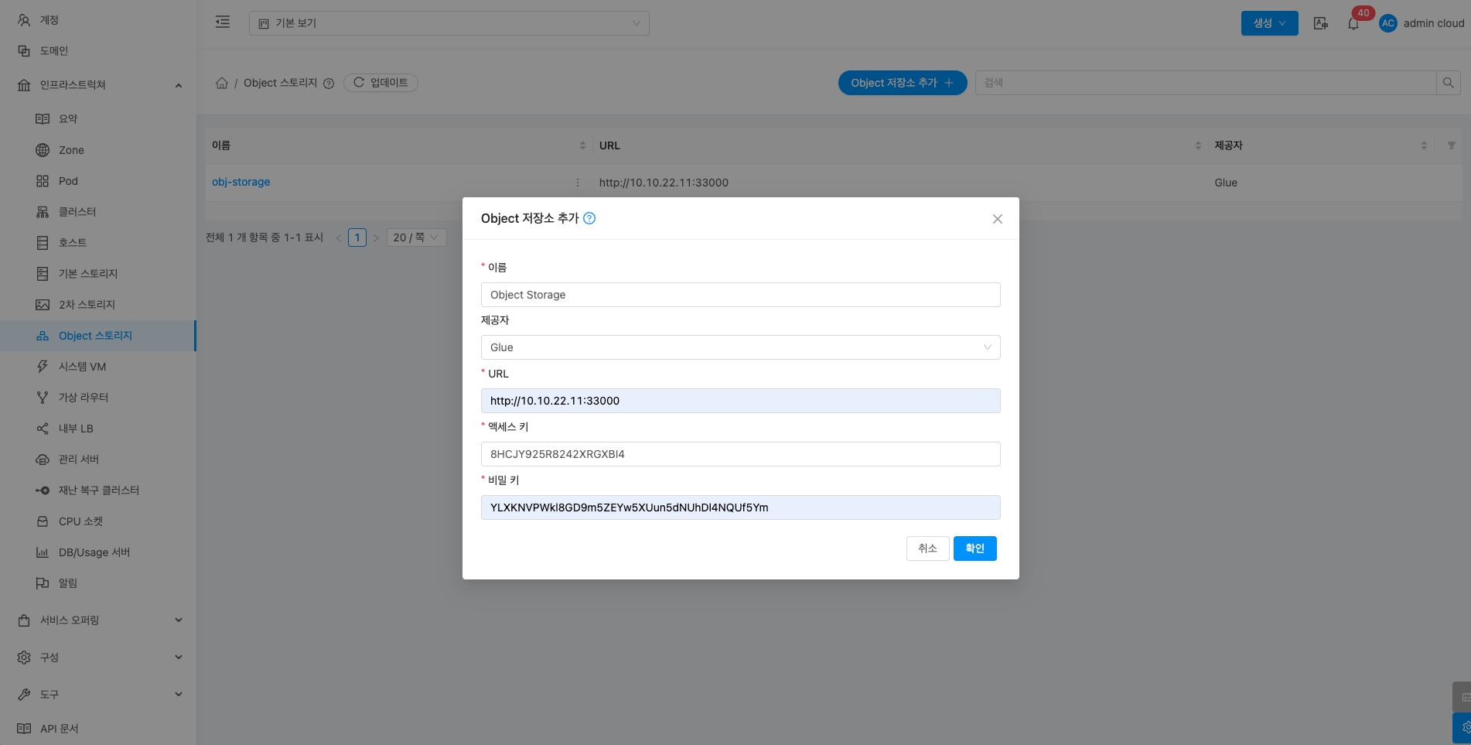Viewport: 1471px width, 745px height.
Task: Cancel the dialog with 취소 button
Action: 927,548
